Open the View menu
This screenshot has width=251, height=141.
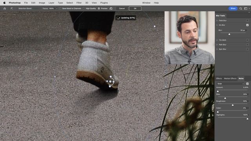click(94, 3)
